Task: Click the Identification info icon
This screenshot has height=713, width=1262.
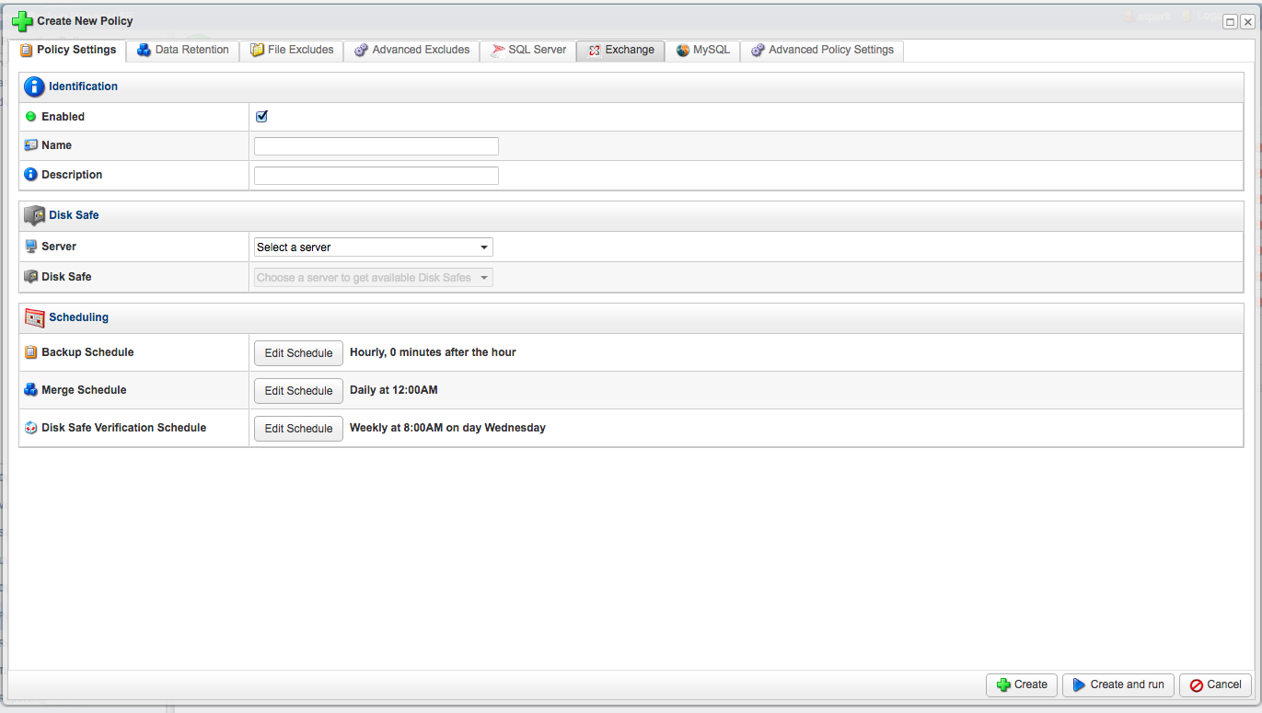Action: click(x=34, y=86)
